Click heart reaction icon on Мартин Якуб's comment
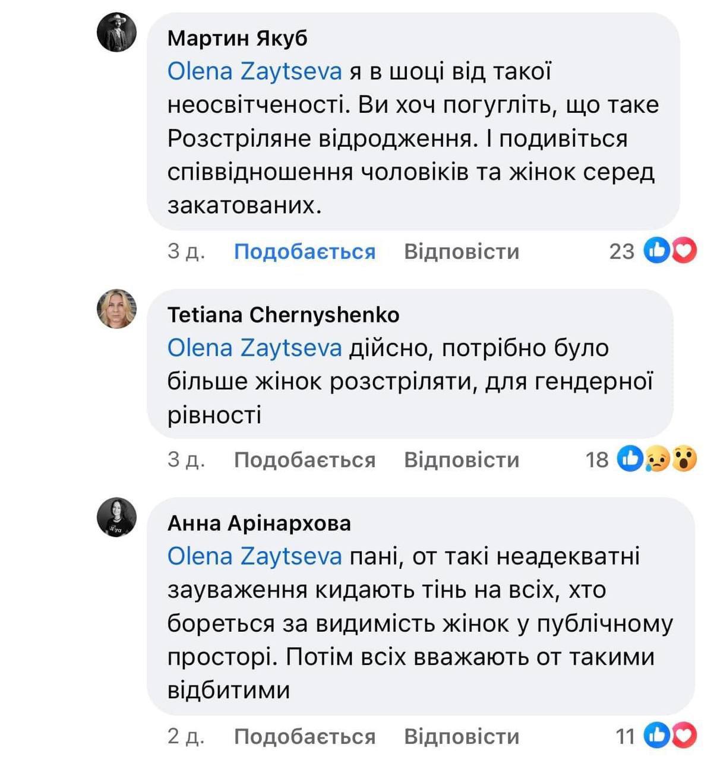This screenshot has width=717, height=760. click(x=684, y=251)
